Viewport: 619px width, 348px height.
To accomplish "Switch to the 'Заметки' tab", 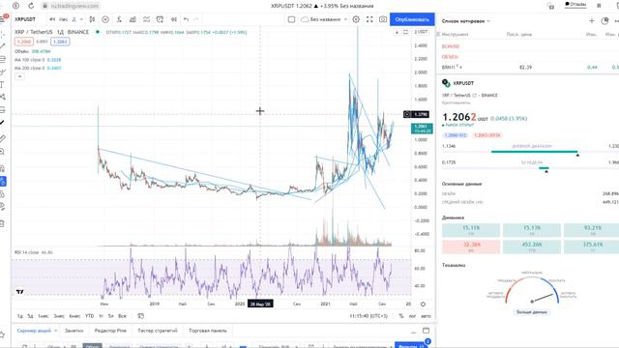I will tap(74, 331).
